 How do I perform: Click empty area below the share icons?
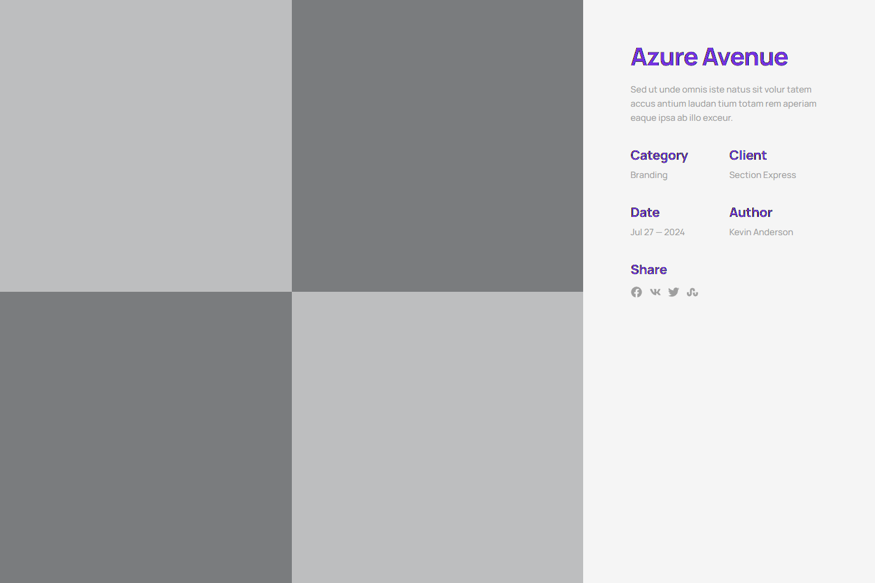[x=729, y=424]
